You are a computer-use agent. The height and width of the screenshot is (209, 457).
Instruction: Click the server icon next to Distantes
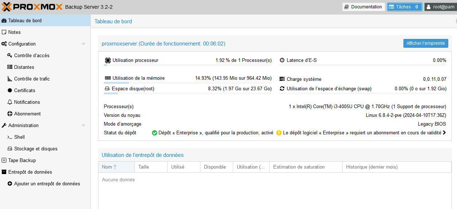[x=10, y=67]
